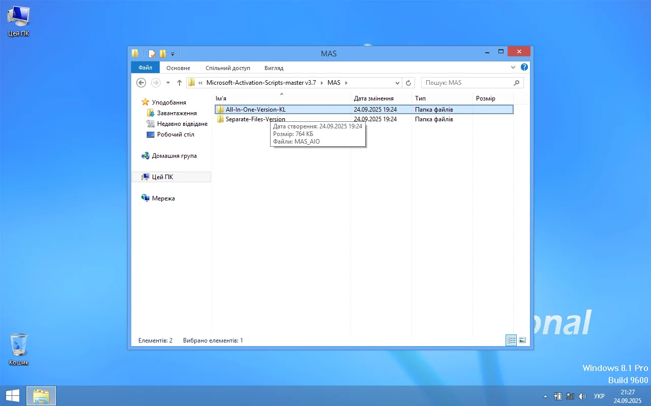651x406 pixels.
Task: Open recent locations dropdown arrow
Action: 168,83
